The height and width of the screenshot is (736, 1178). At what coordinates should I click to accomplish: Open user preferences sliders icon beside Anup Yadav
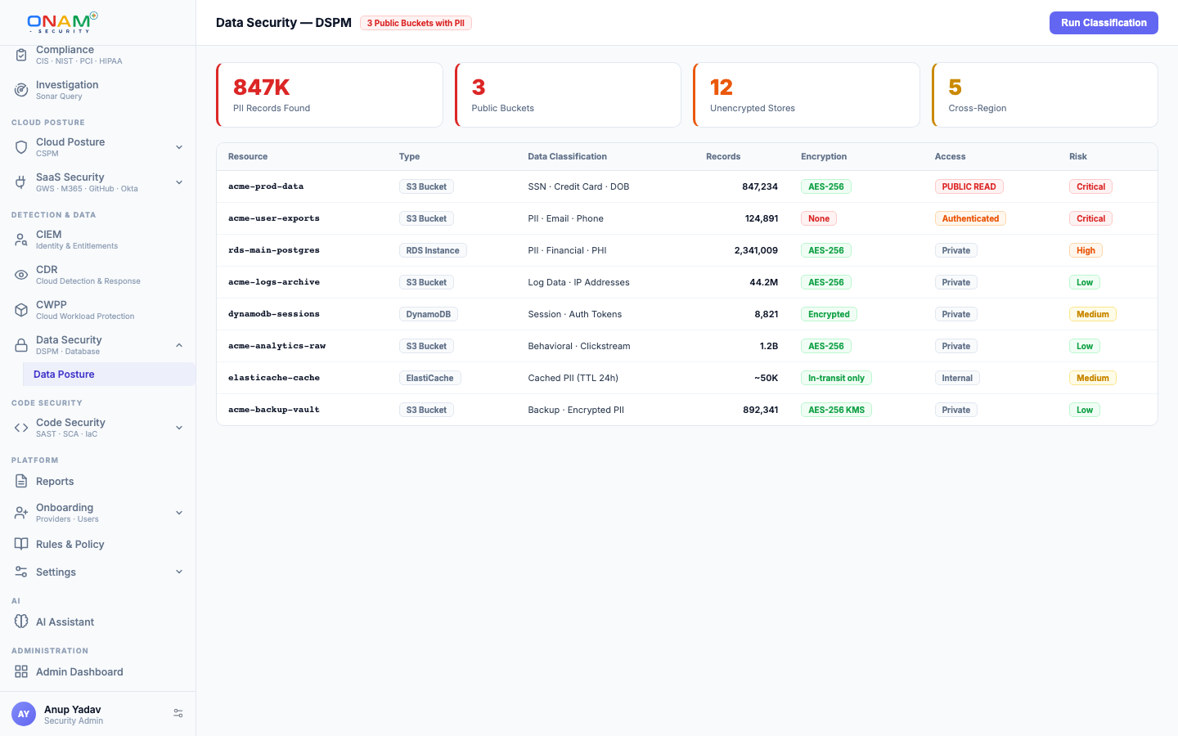[x=178, y=714]
